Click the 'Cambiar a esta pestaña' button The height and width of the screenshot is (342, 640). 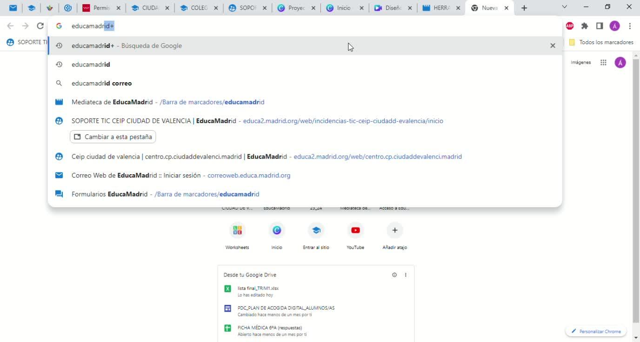click(x=113, y=137)
